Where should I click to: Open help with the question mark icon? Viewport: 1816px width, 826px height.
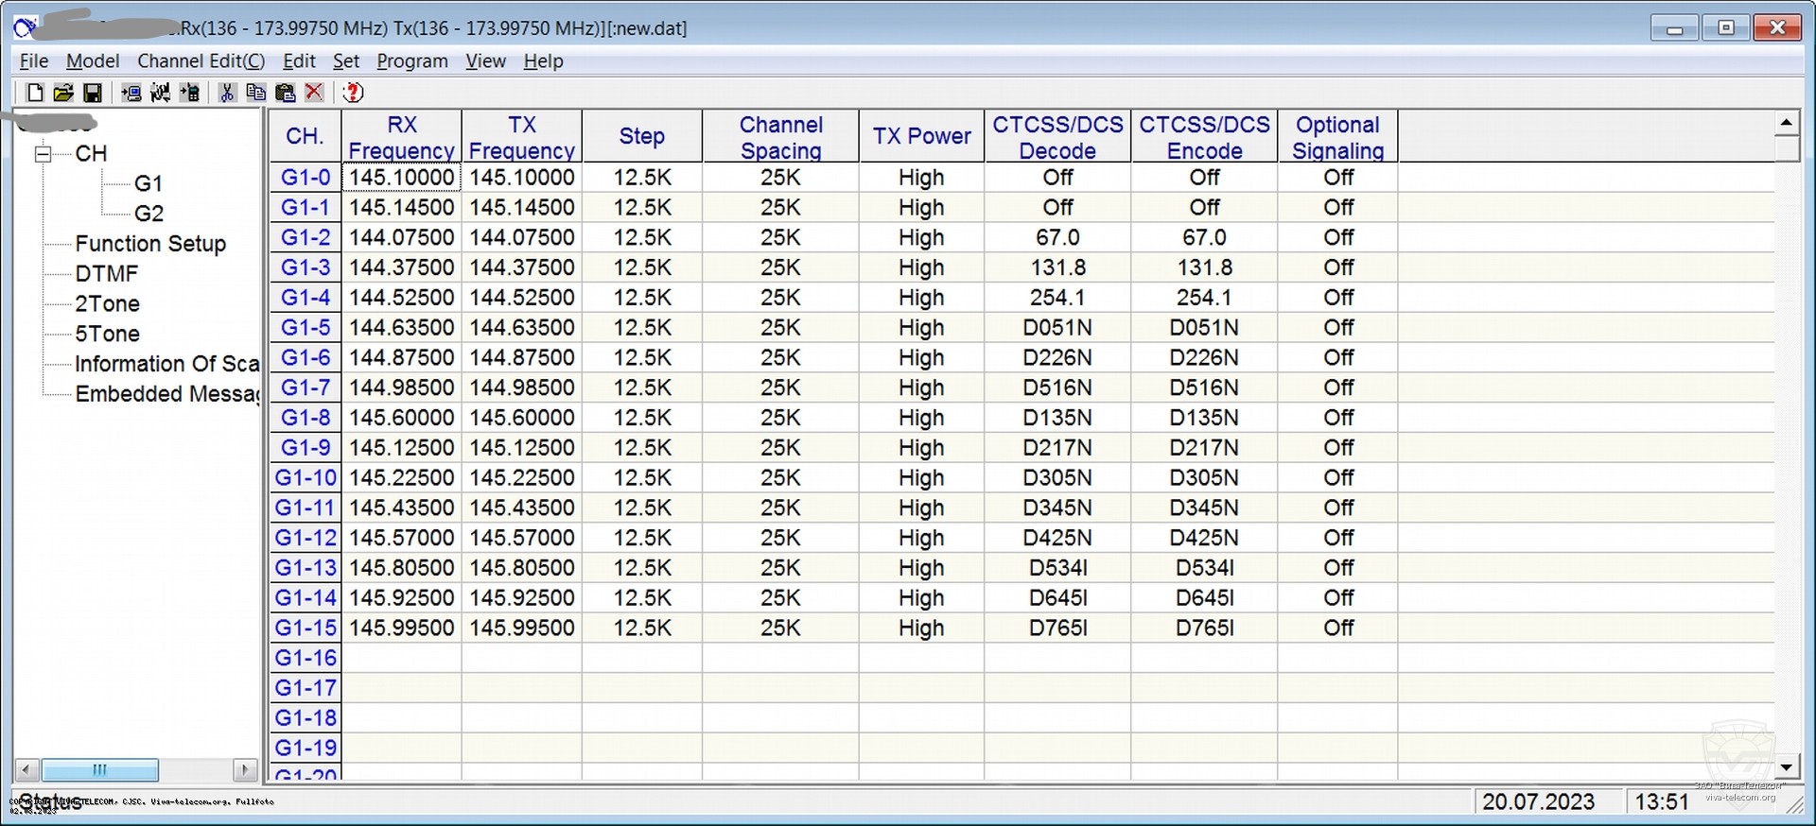pos(353,93)
